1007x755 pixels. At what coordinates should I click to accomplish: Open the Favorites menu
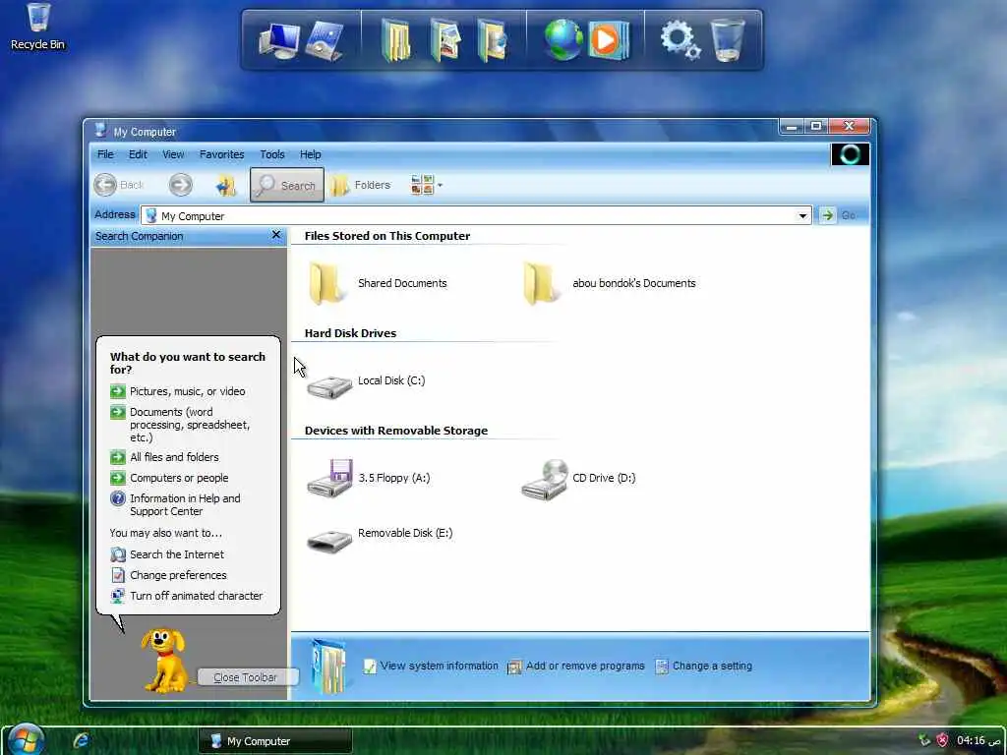tap(221, 154)
